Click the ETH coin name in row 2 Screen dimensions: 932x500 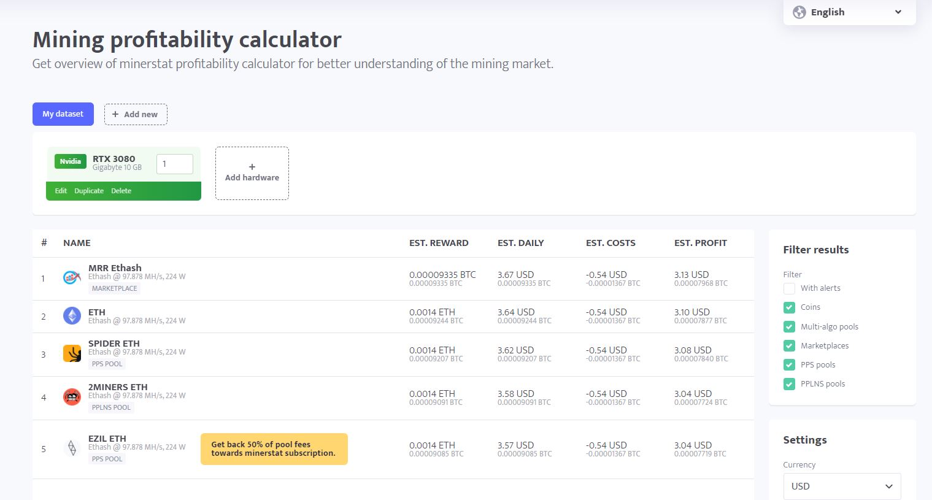pos(97,312)
